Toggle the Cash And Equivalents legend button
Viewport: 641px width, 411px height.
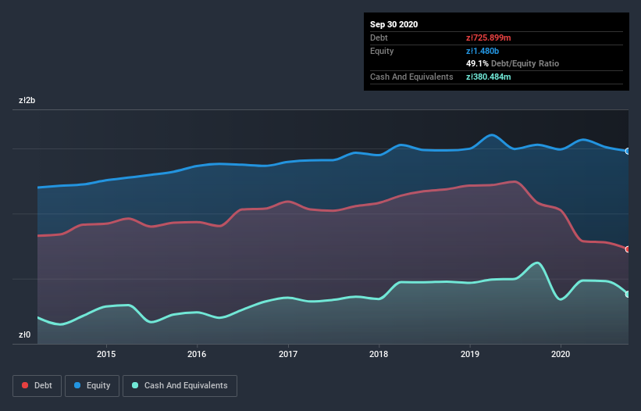click(180, 386)
